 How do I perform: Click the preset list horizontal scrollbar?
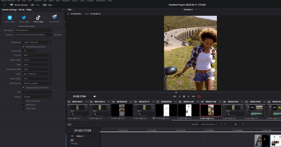click(27, 27)
